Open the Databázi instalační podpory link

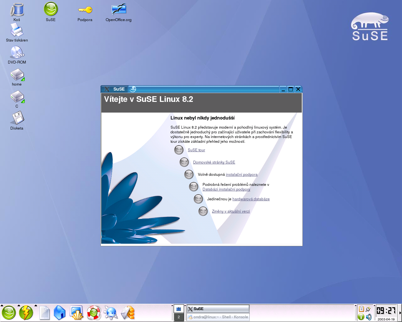point(226,189)
